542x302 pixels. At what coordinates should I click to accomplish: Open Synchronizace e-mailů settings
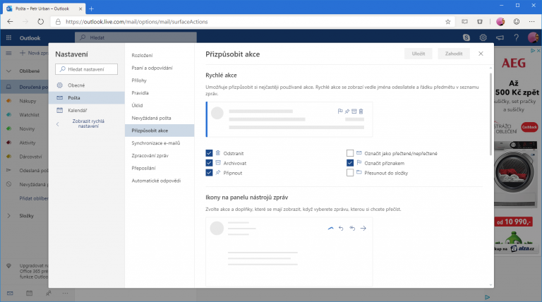coord(159,143)
